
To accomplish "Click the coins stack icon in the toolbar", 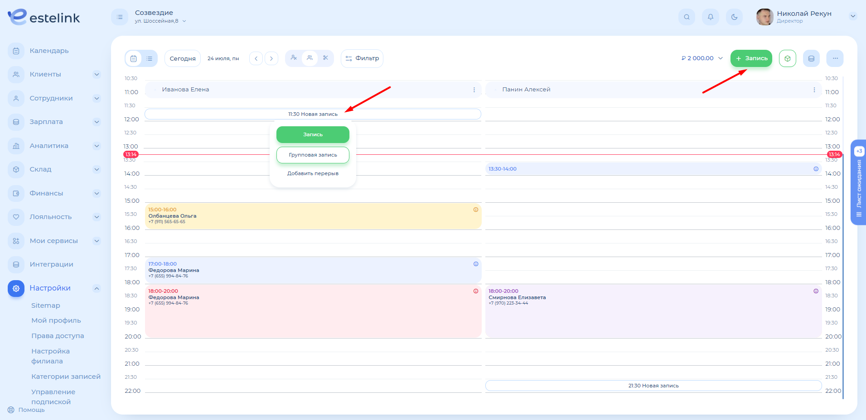I will pos(811,58).
